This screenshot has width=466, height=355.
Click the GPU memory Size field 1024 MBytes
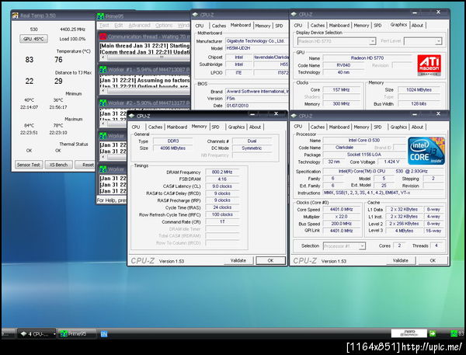tap(419, 90)
